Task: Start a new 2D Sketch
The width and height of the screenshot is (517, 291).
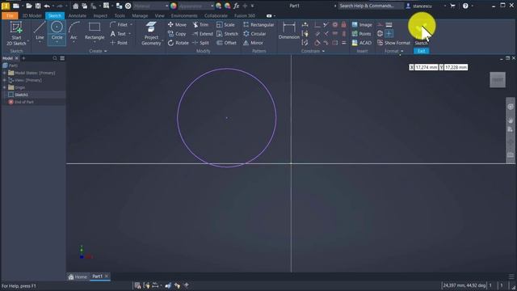Action: tap(16, 33)
